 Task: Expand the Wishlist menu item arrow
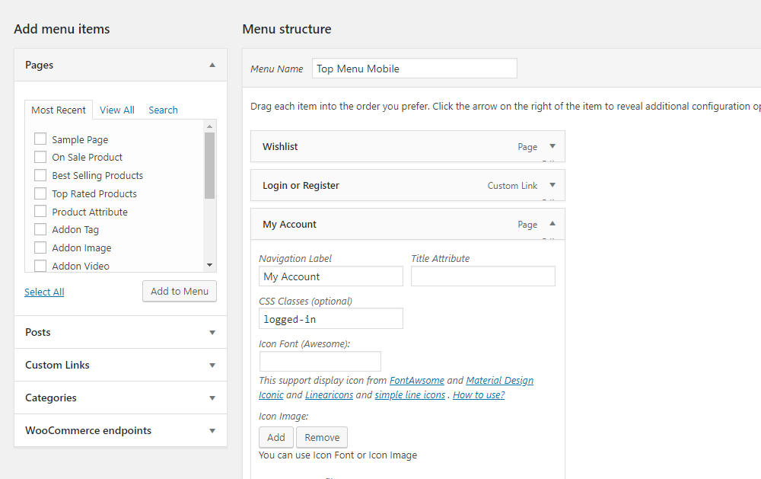click(552, 146)
